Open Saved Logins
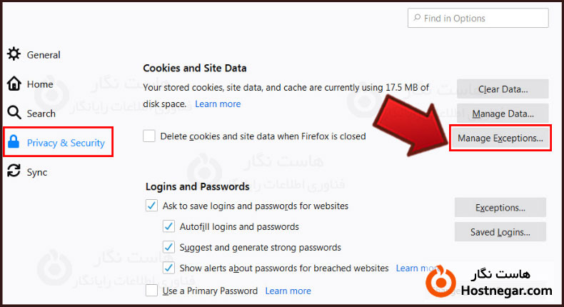Viewport: 564px width, 307px height. pos(500,232)
